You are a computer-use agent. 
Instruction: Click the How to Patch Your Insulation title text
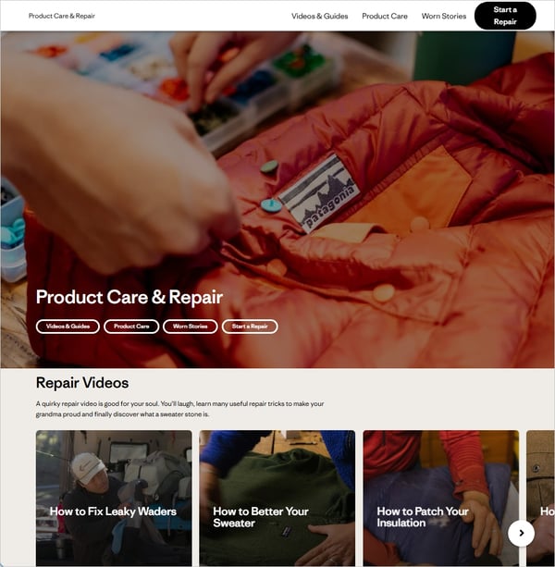423,517
